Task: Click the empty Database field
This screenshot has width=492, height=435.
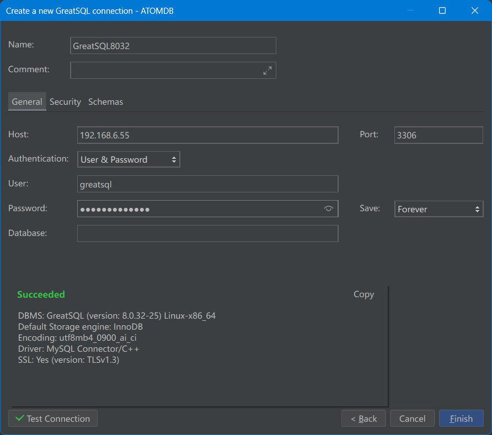Action: (x=207, y=233)
